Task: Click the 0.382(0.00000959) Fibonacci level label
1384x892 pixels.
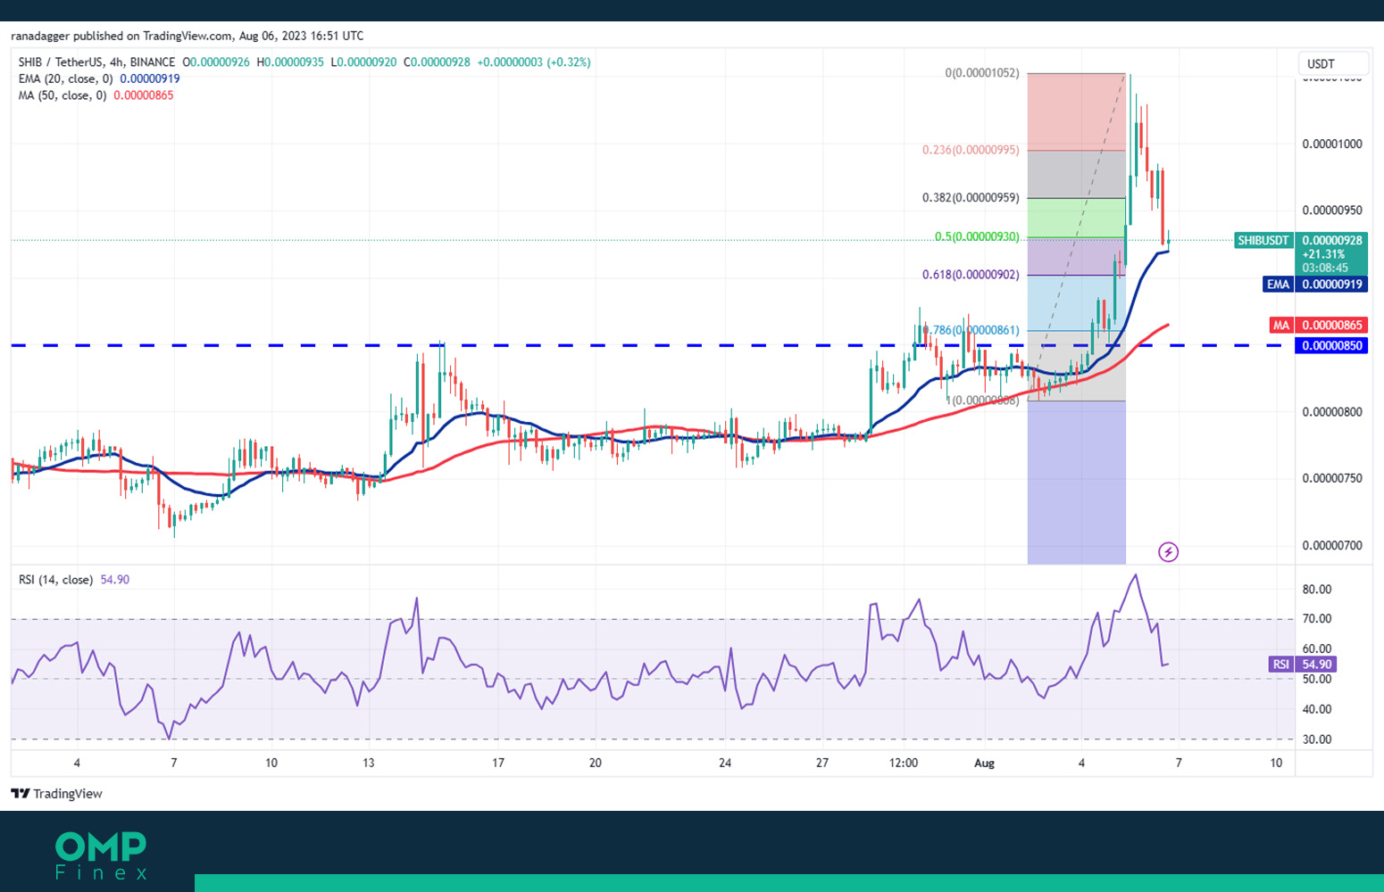Action: [x=971, y=198]
